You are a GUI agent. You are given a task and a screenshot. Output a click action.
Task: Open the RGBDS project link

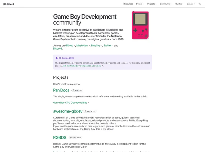[60, 137]
